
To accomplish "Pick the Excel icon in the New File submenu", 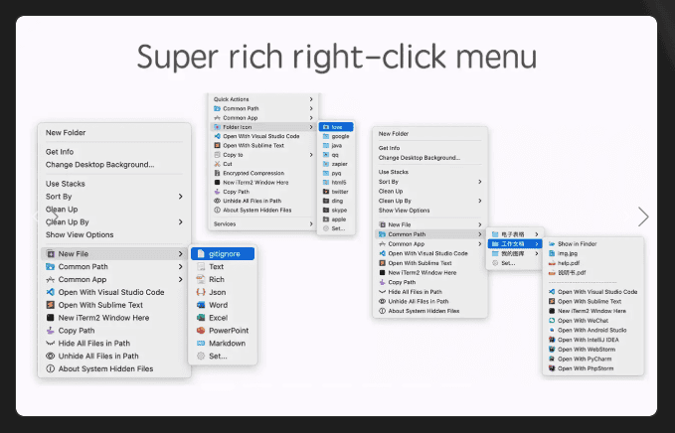I will tap(201, 318).
